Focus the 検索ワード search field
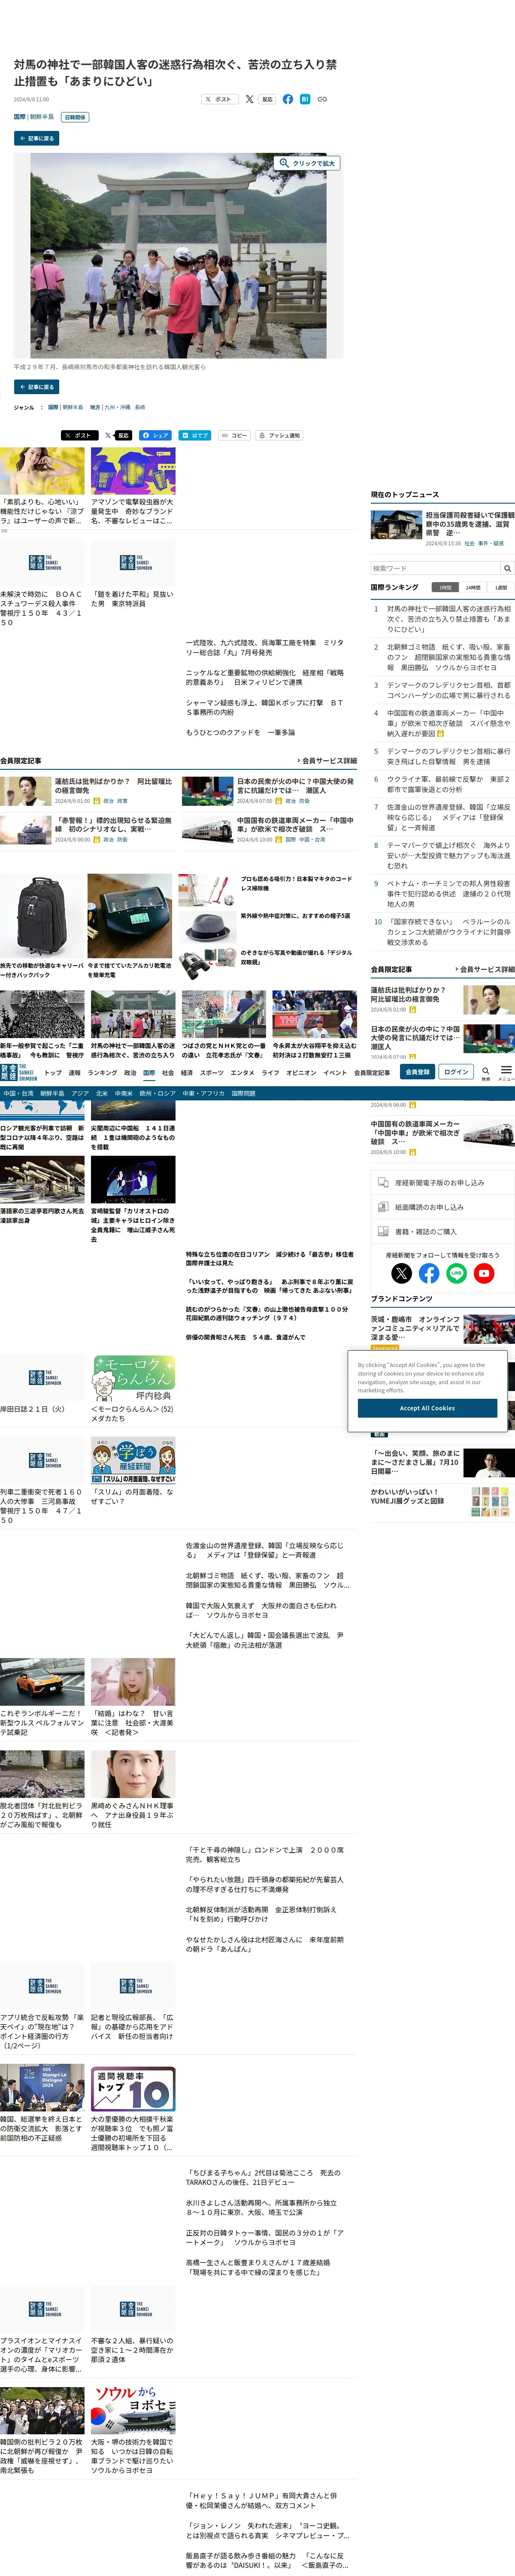Viewport: 515px width, 2576px height. point(435,568)
